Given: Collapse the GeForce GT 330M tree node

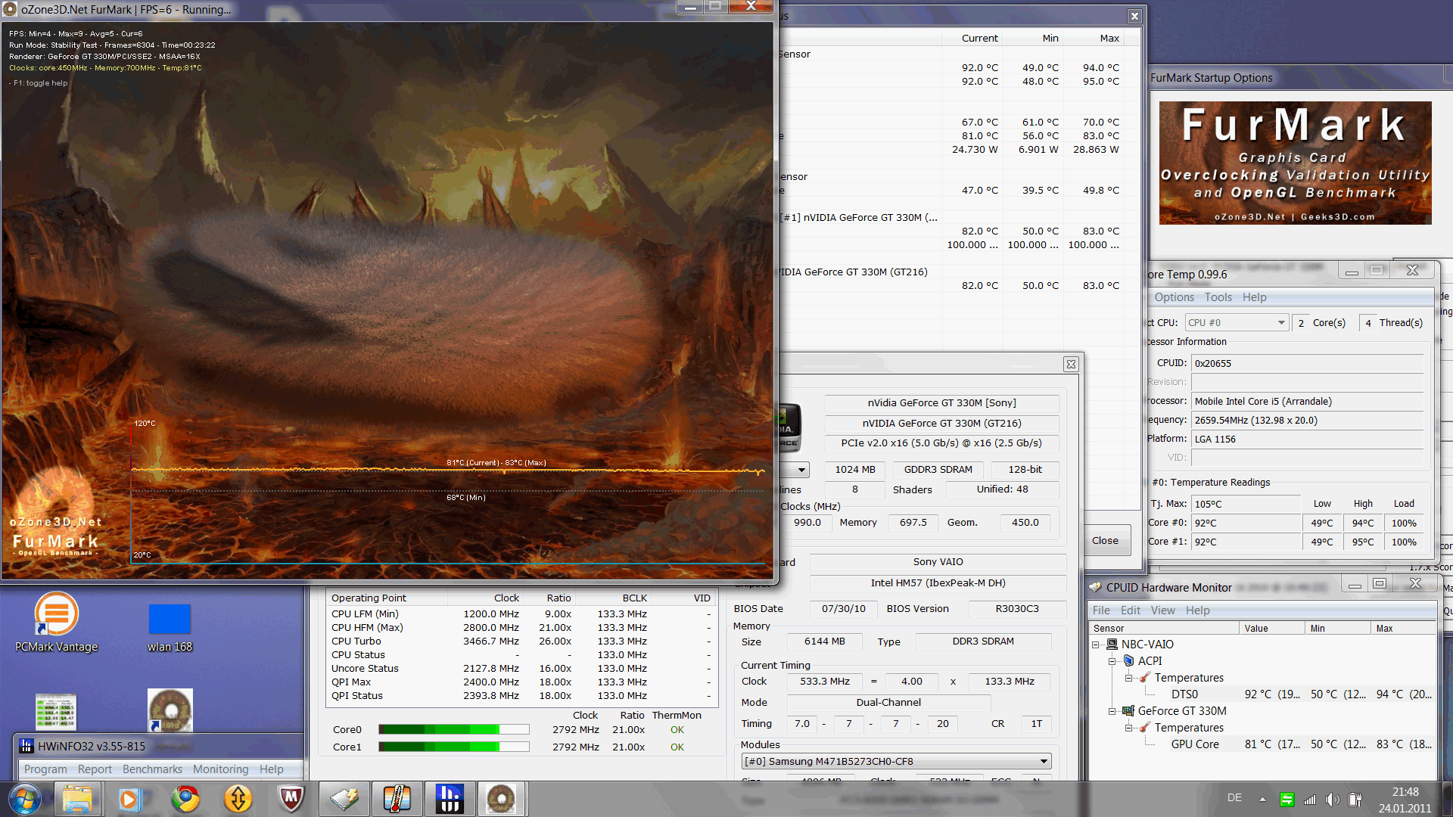Looking at the screenshot, I should 1112,711.
